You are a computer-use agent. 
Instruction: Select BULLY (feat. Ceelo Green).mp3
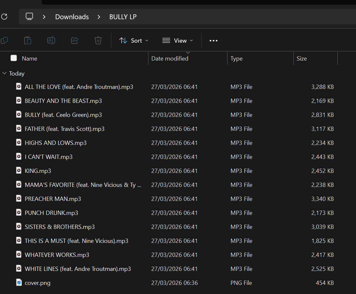63,115
